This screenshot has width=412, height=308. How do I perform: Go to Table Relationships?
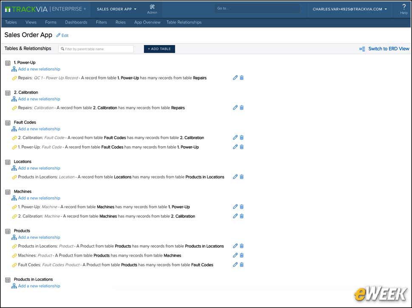184,23
